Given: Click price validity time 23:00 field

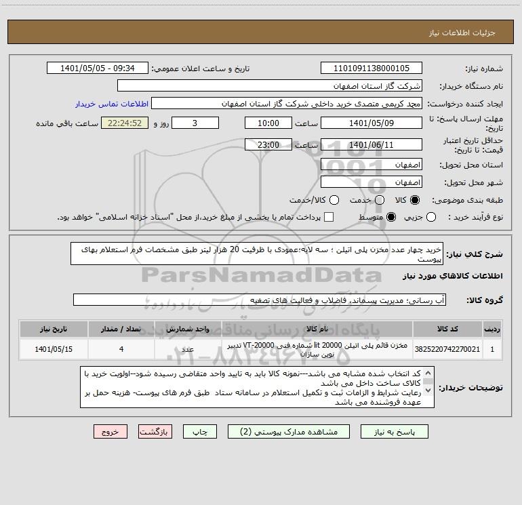Looking at the screenshot, I should [x=268, y=144].
